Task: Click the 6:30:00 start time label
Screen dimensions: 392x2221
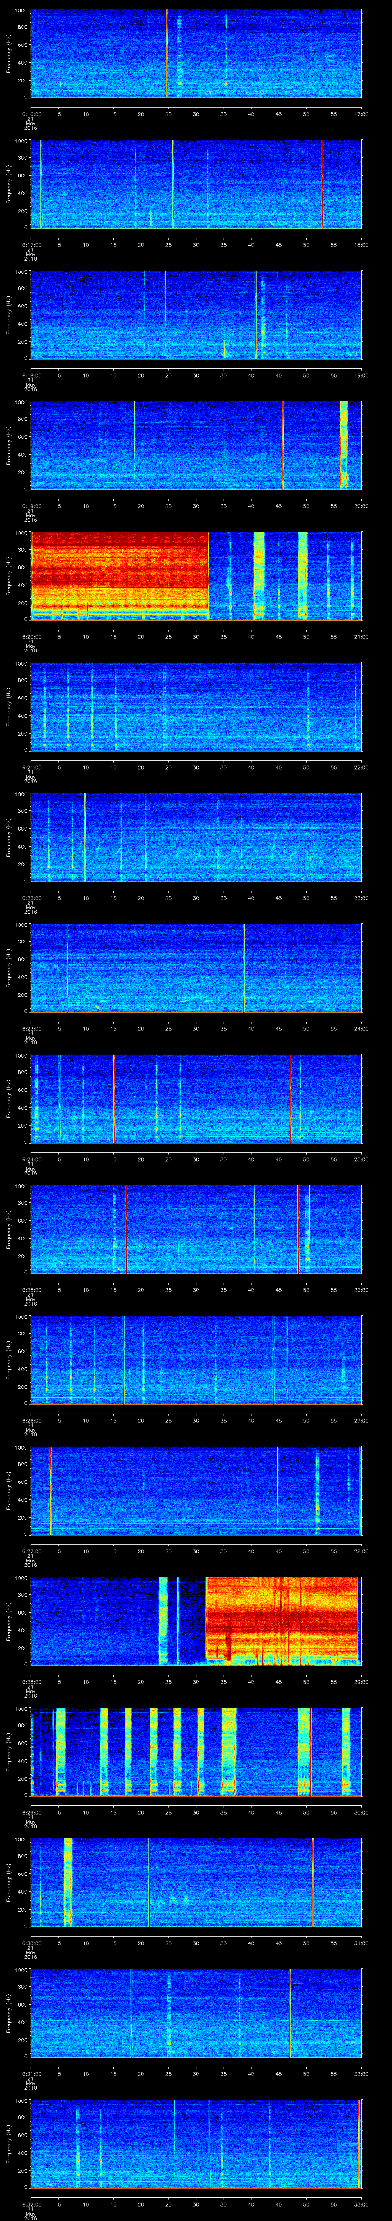Action: point(31,1942)
